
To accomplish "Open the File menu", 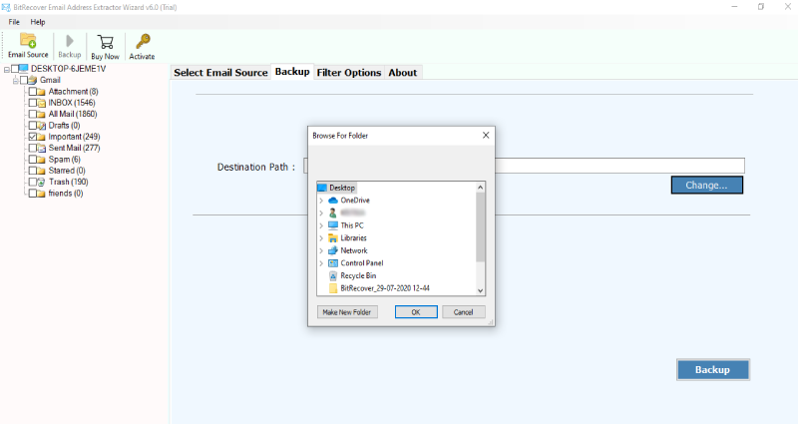I will click(x=14, y=22).
